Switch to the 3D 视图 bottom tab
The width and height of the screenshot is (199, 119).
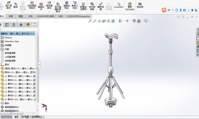tap(25, 117)
